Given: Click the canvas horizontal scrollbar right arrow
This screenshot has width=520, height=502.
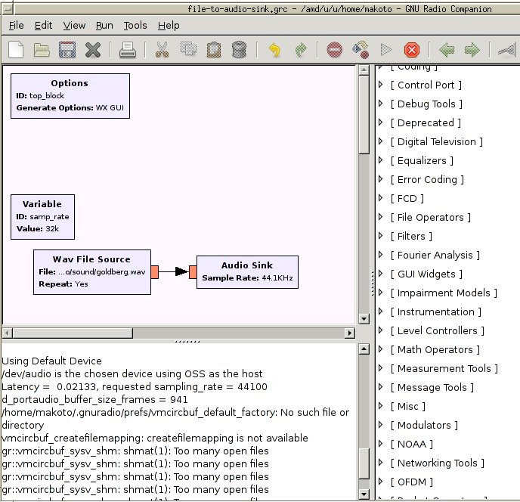Looking at the screenshot, I should (x=349, y=333).
